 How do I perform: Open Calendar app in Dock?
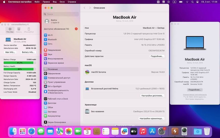pyautogui.click(x=87, y=131)
